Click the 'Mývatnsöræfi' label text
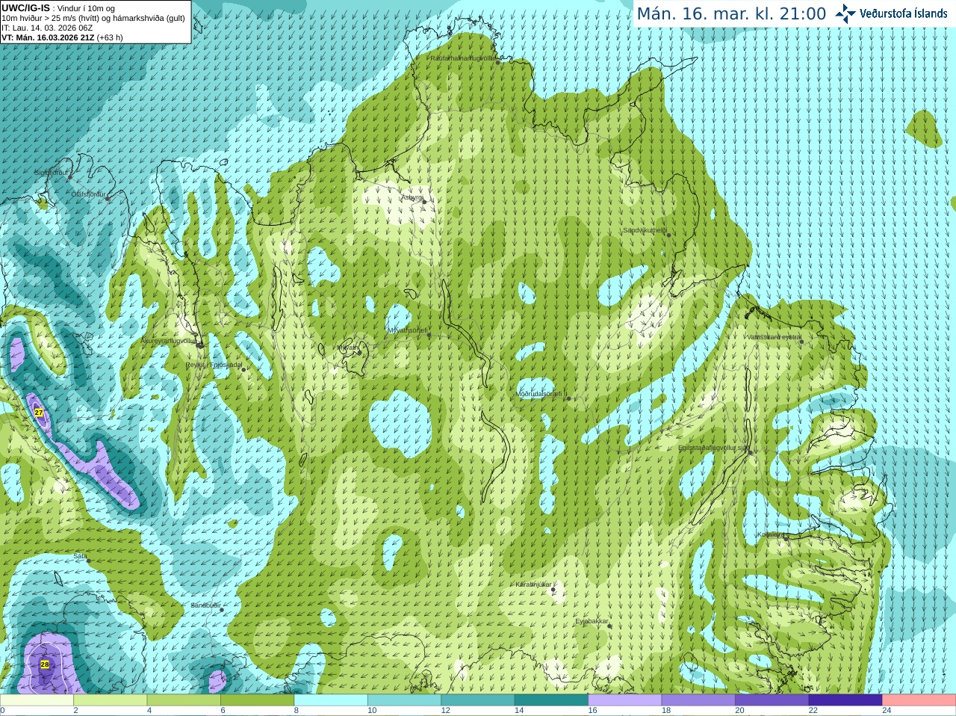The width and height of the screenshot is (956, 716). pyautogui.click(x=408, y=330)
